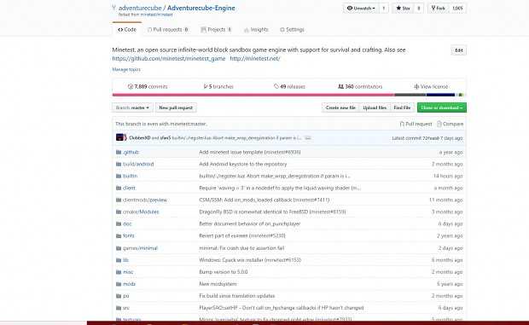
Task: Click the watcher count next to Unwatch
Action: [x=384, y=8]
